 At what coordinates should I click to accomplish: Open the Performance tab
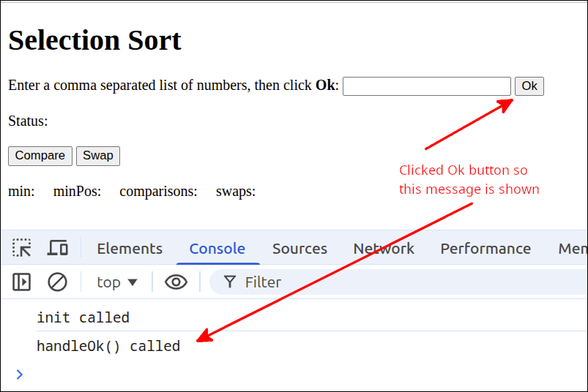click(485, 249)
